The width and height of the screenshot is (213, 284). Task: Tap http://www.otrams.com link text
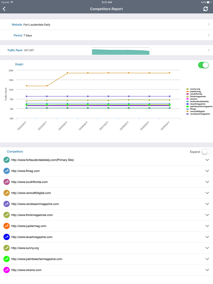click(26, 270)
